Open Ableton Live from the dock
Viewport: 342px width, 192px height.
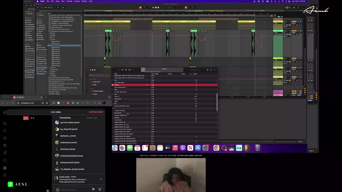click(x=239, y=148)
